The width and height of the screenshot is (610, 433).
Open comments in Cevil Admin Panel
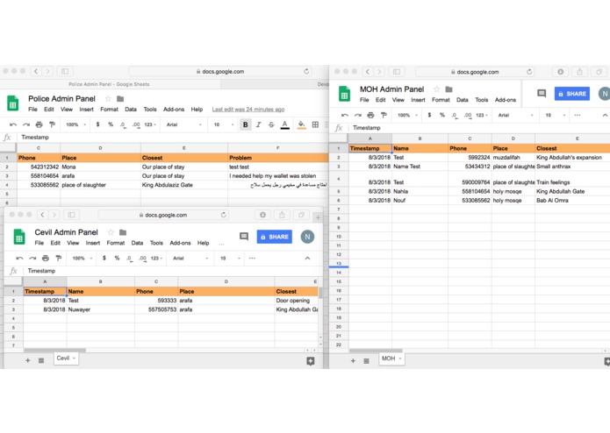coord(244,237)
